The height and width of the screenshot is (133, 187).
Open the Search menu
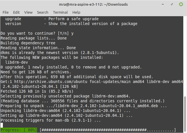click(x=43, y=12)
